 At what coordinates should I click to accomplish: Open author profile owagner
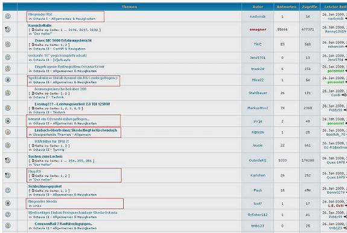[258, 30]
